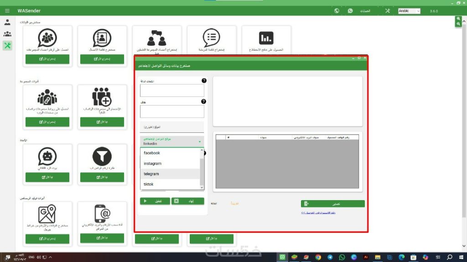467x262 pixels.
Task: Click the '#' column header in the results table
Action: click(x=242, y=137)
